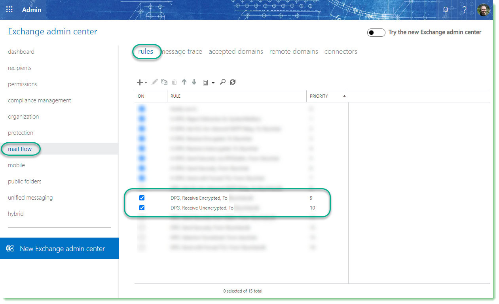The width and height of the screenshot is (499, 304).
Task: Select the DPG, Receive Encrypted, To rule
Action: 199,198
